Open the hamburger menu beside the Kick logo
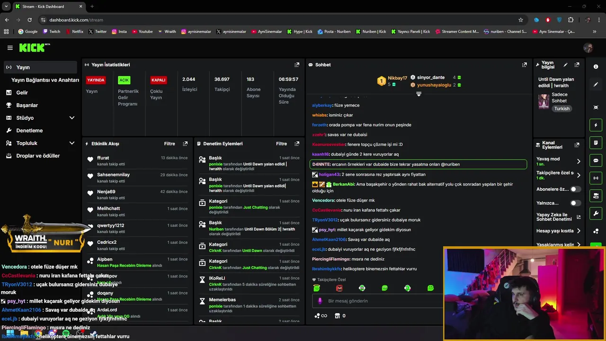This screenshot has width=606, height=341. (x=10, y=48)
